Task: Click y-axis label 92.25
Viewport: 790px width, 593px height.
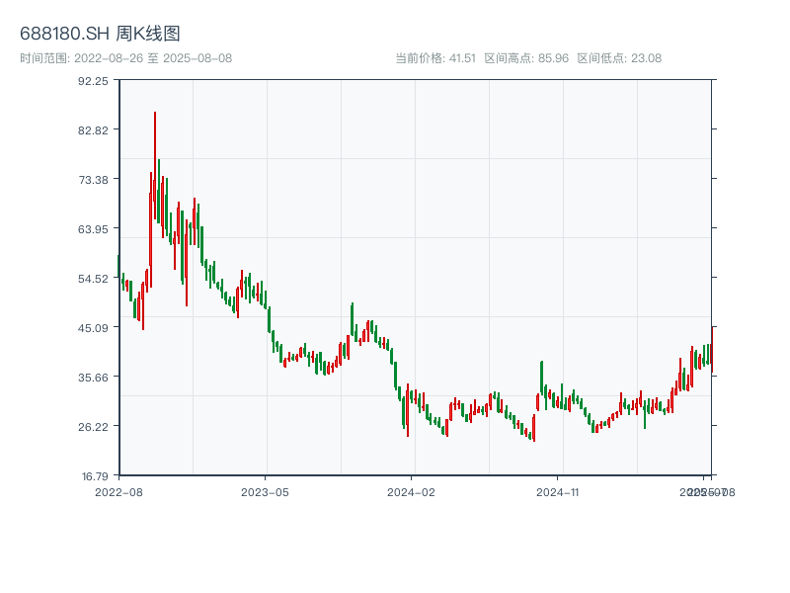Action: click(93, 81)
